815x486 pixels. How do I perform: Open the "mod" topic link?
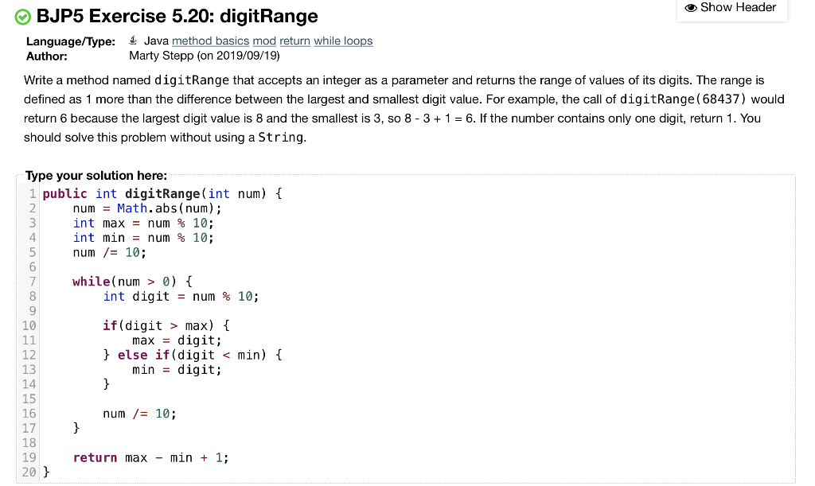(x=263, y=41)
